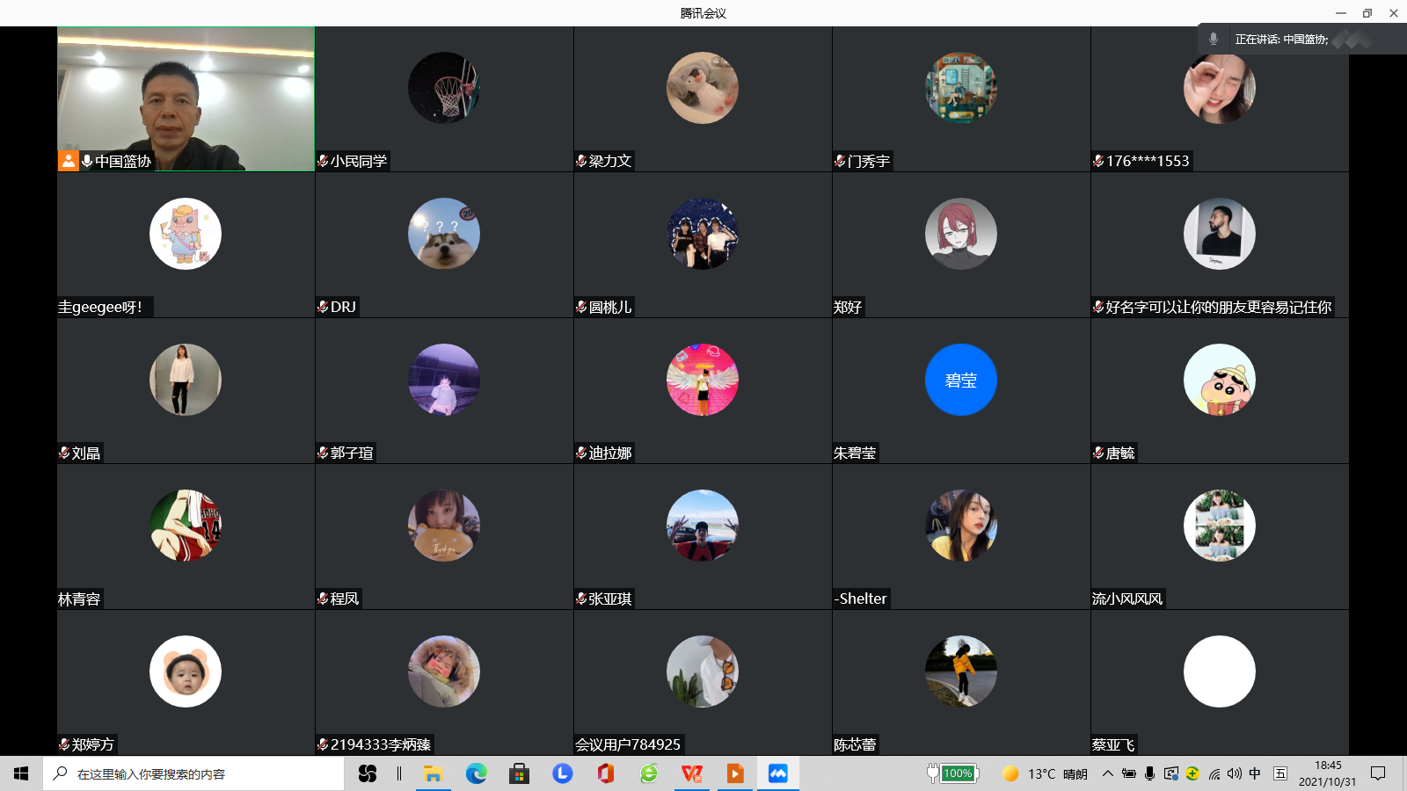Open the Office app in the taskbar
The image size is (1407, 791).
(605, 773)
